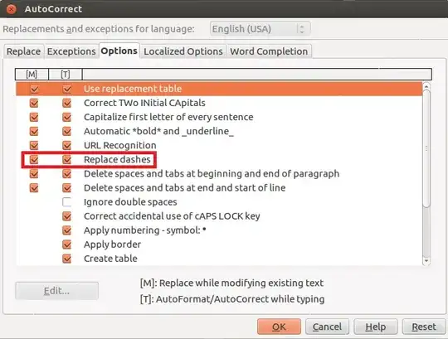Click the Reset button

click(424, 327)
